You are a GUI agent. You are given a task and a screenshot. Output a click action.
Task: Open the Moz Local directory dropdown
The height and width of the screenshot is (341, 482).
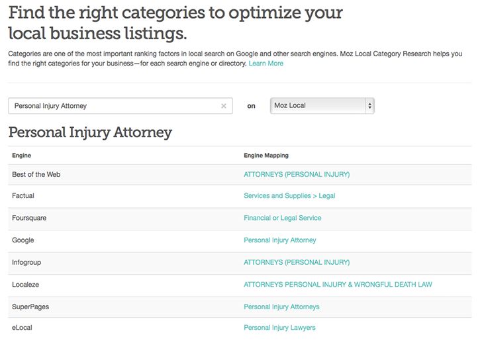tap(322, 105)
